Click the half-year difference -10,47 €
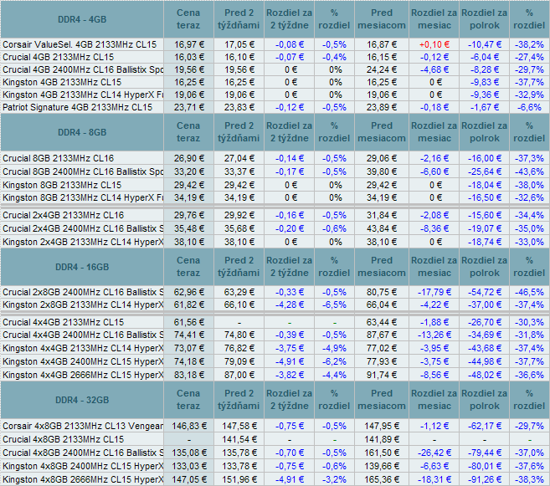Viewport: 550px width, 486px height. pyautogui.click(x=485, y=44)
